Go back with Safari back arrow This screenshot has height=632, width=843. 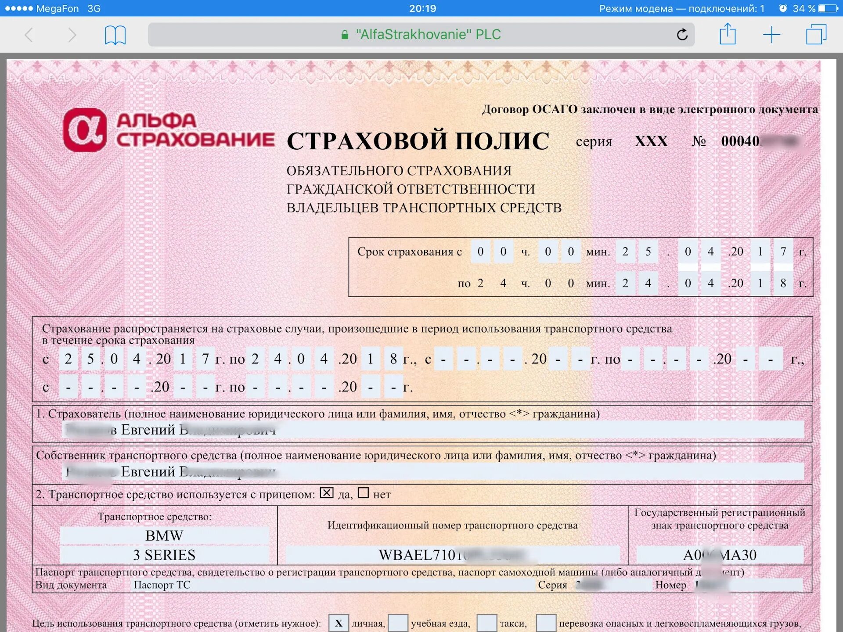coord(29,35)
